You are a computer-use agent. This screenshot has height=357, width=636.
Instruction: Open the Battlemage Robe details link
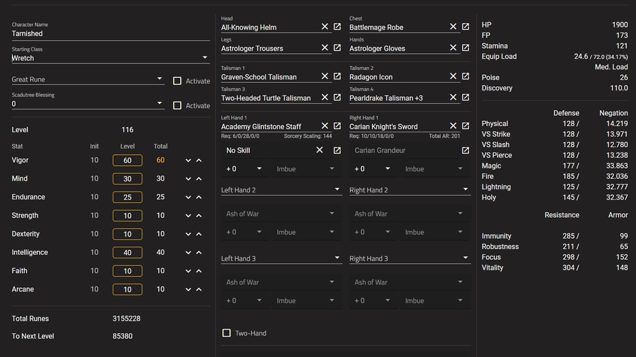click(x=466, y=26)
